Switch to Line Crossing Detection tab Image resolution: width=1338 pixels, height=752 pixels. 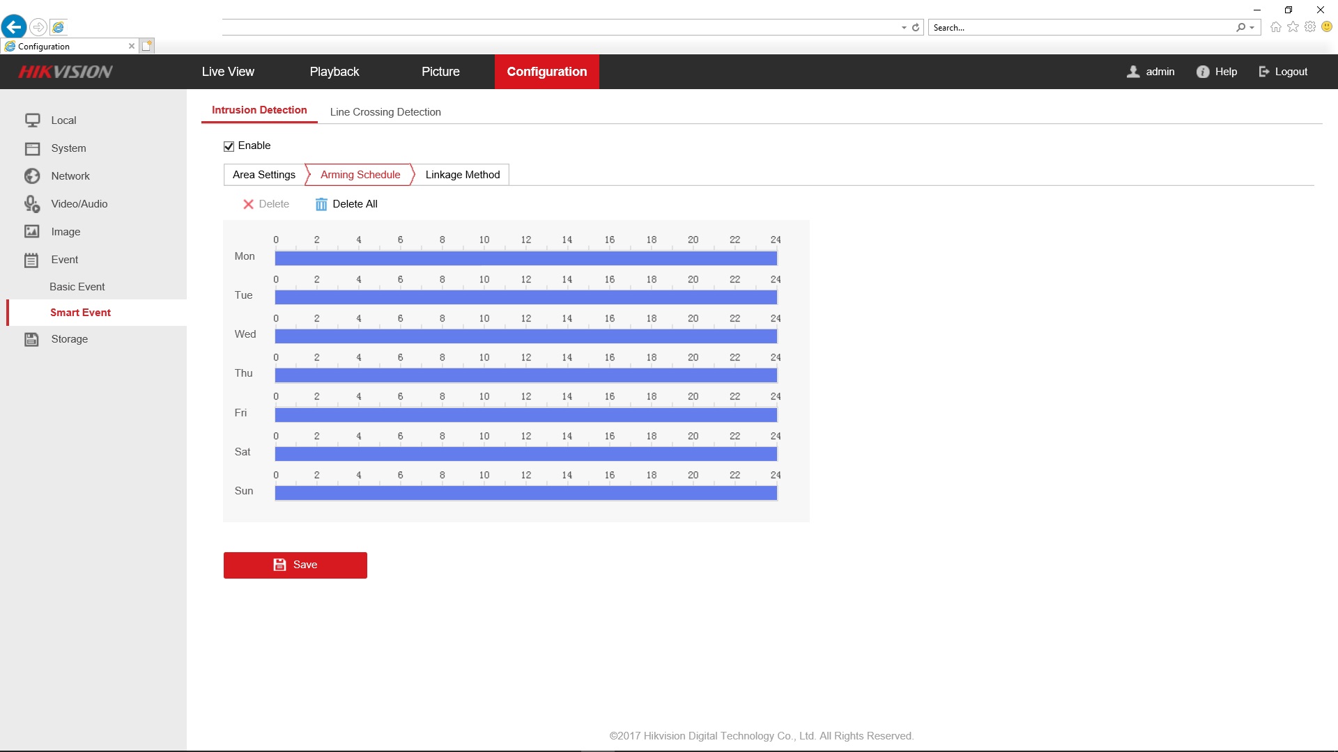(x=385, y=112)
